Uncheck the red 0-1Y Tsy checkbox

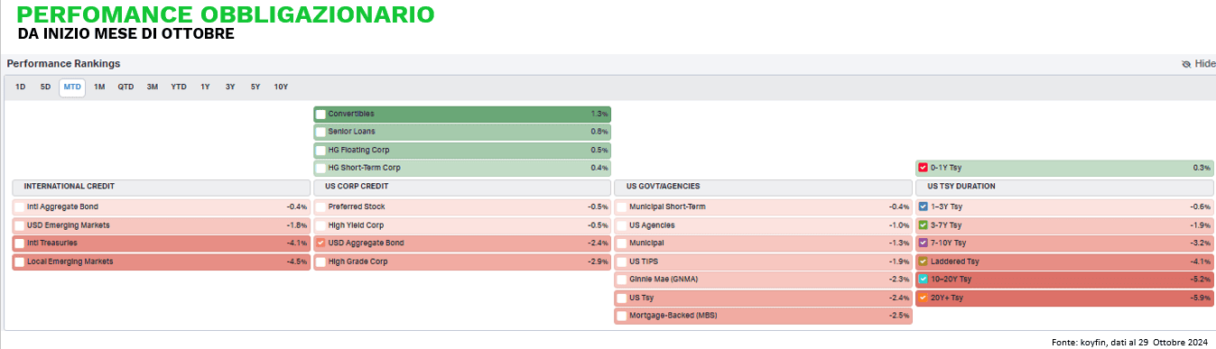(922, 168)
